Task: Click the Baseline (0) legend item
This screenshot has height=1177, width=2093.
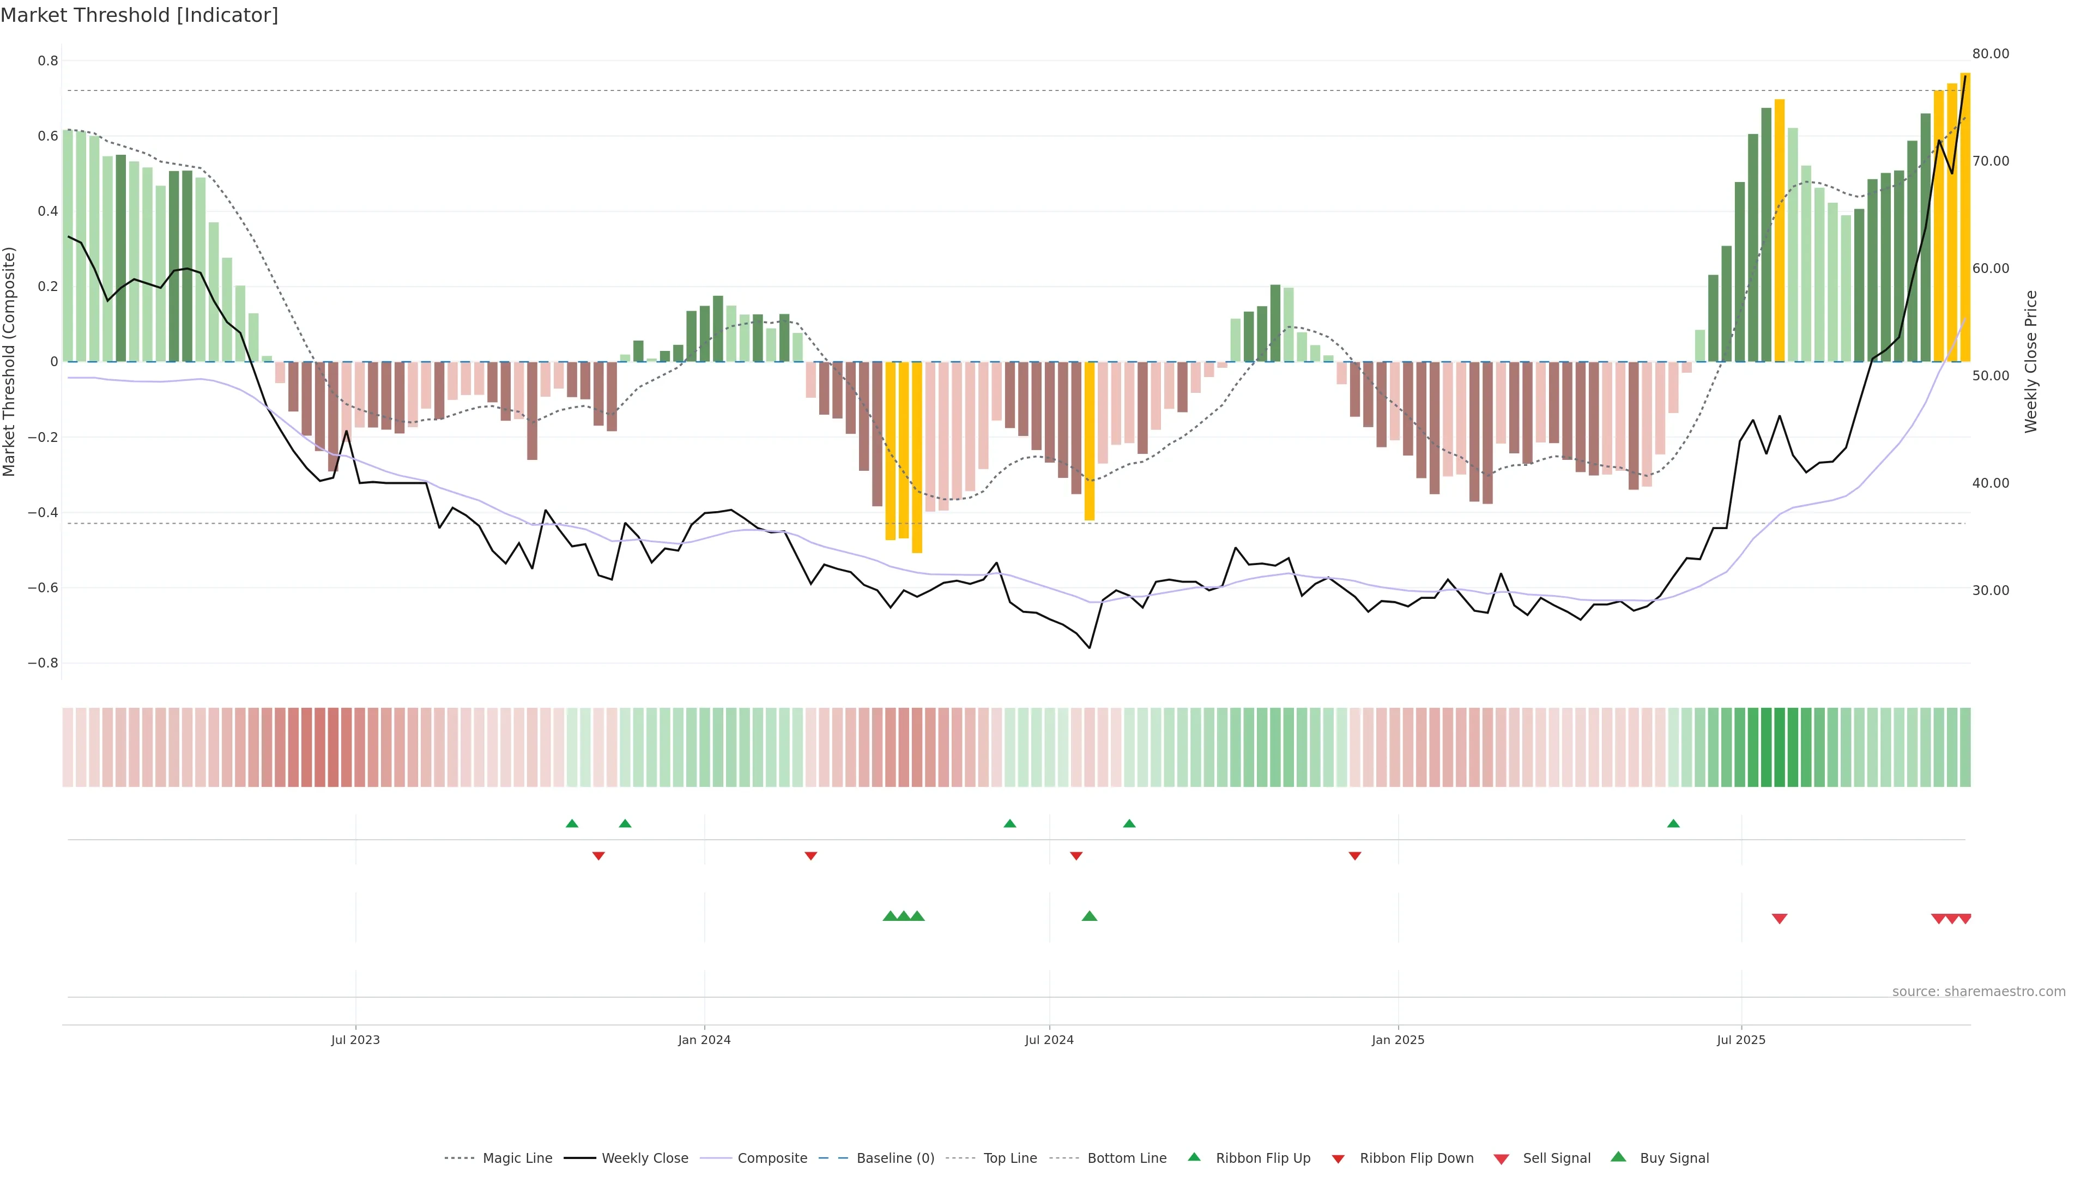Action: 894,1157
